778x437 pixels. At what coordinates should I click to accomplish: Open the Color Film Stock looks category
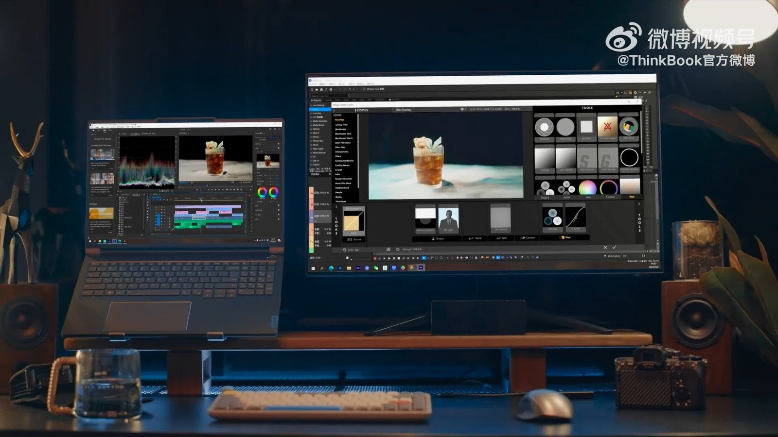coord(343,143)
